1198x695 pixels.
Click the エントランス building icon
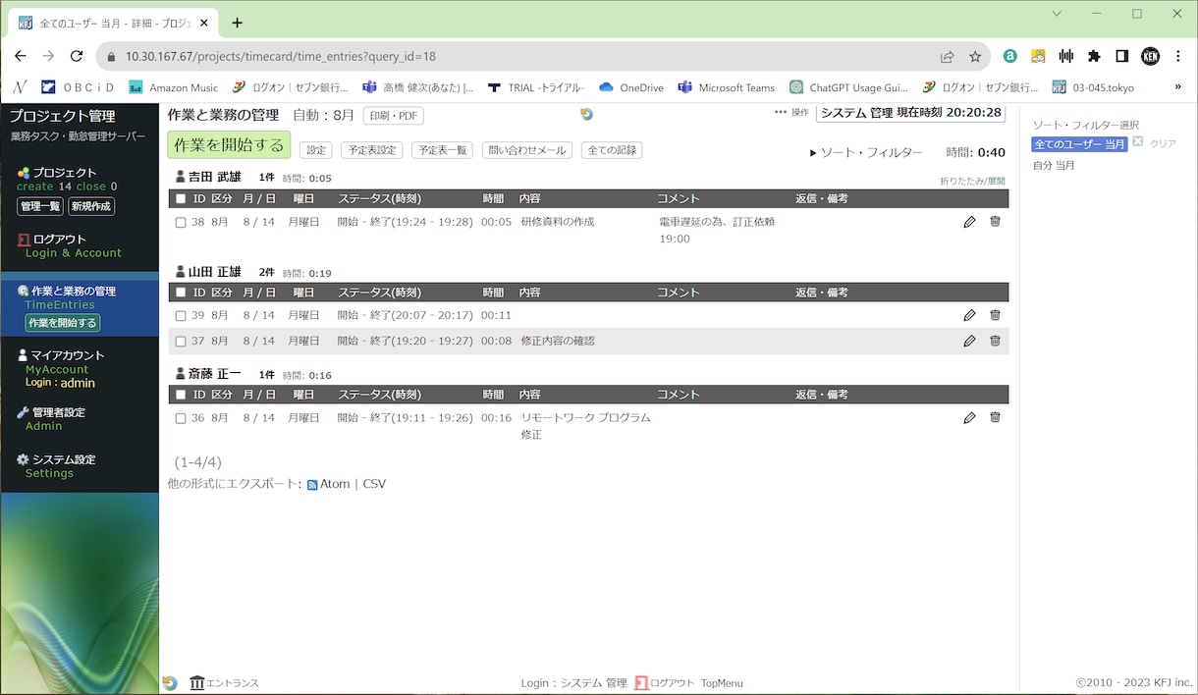tap(197, 682)
